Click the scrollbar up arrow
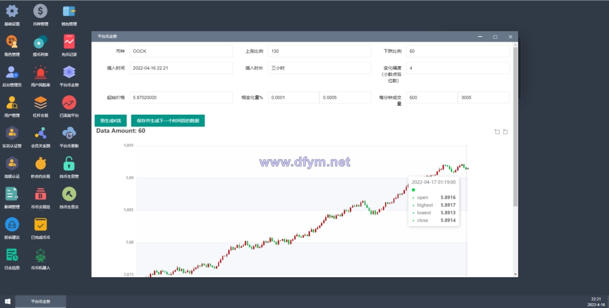This screenshot has height=308, width=609. point(516,45)
